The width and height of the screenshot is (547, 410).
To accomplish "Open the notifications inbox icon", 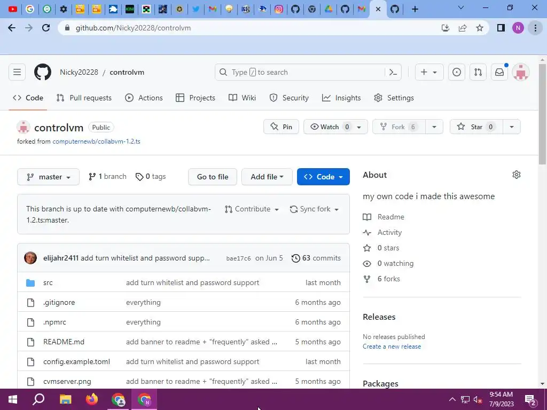I will point(499,72).
